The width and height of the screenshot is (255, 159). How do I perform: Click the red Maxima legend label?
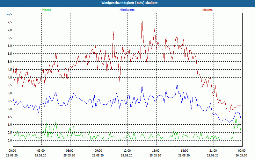(x=208, y=10)
